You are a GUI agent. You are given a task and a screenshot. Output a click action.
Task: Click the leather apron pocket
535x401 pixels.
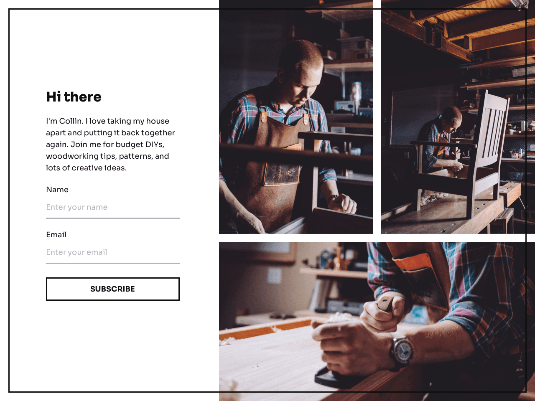click(x=282, y=174)
